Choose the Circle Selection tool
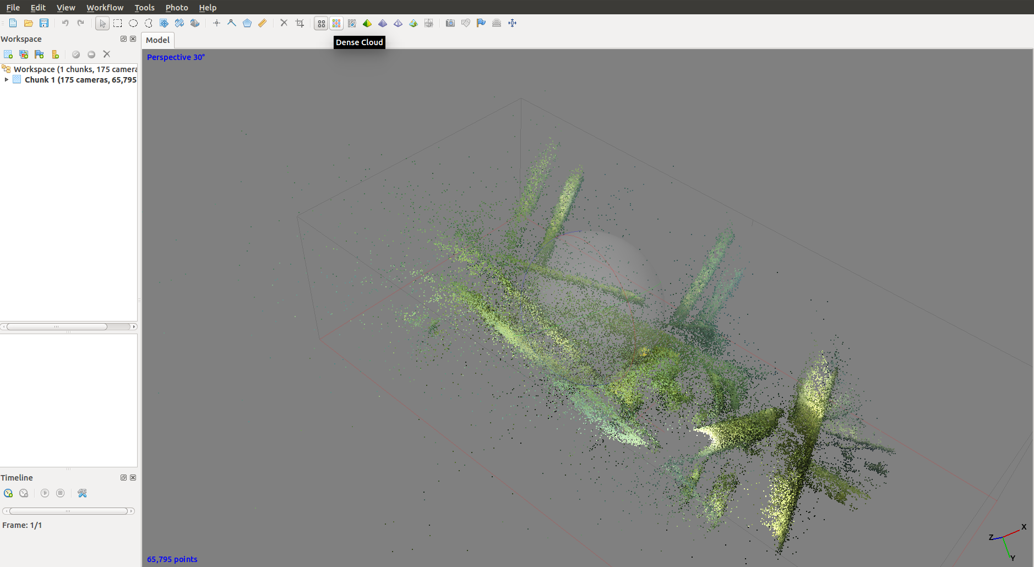This screenshot has width=1034, height=567. (133, 23)
